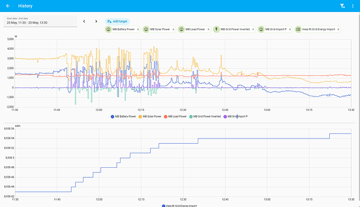Toggle Help RI Grid Energy Import legend entry
Image resolution: width=360 pixels, height=207 pixels.
179,205
